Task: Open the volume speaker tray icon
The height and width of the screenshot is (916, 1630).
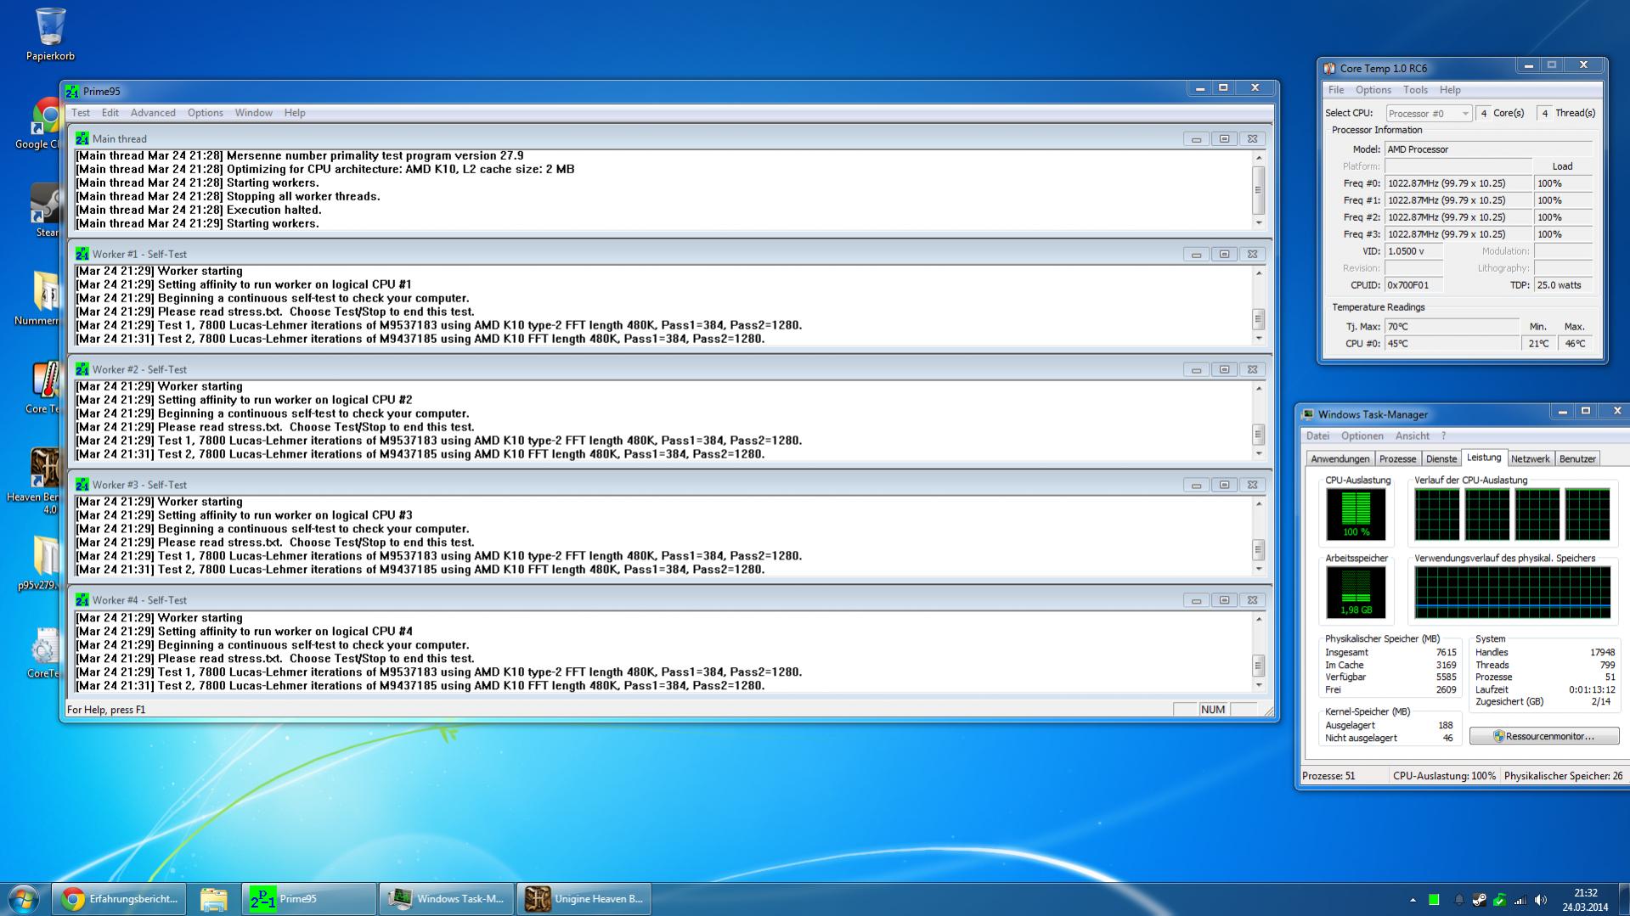Action: pyautogui.click(x=1541, y=900)
